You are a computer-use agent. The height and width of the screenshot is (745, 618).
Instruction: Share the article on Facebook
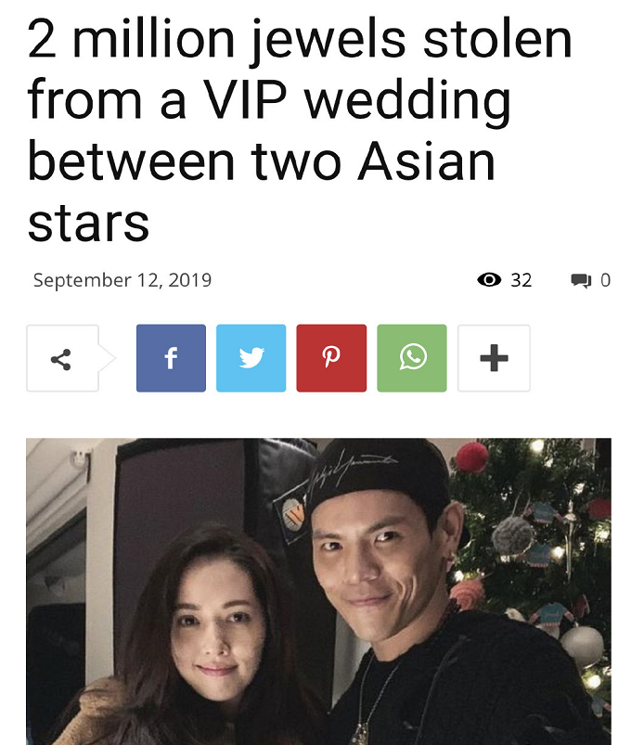pos(171,358)
